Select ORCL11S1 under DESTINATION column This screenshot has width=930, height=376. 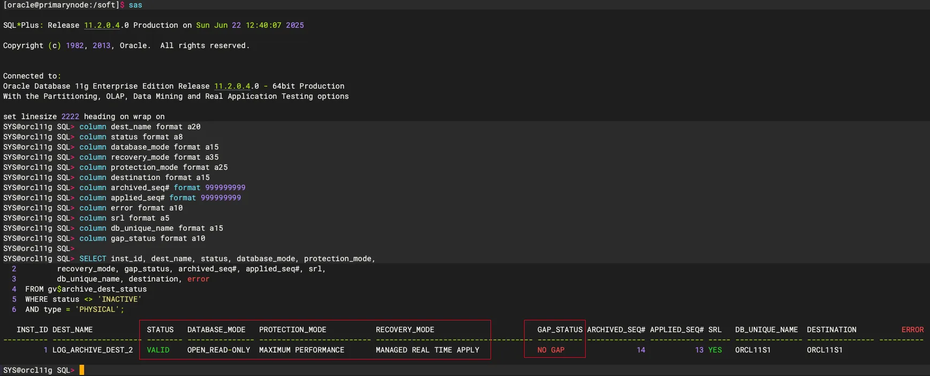pos(825,350)
